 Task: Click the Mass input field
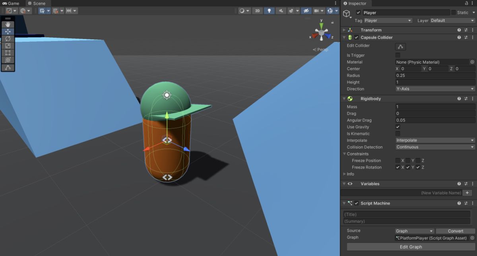click(x=435, y=107)
